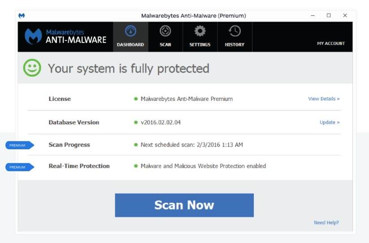Viewport: 369px width, 243px height.
Task: Switch to the Scan tab
Action: point(165,37)
